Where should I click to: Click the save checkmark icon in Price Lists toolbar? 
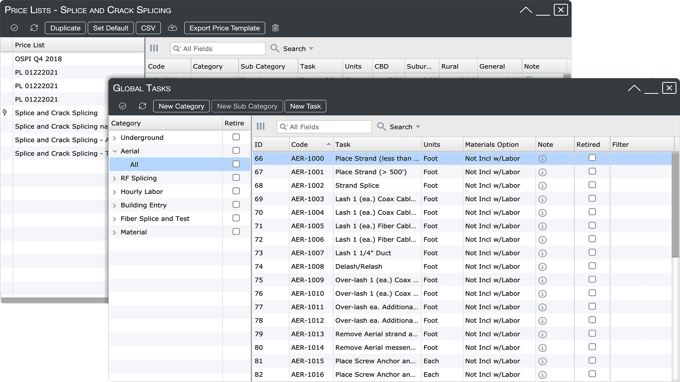14,28
